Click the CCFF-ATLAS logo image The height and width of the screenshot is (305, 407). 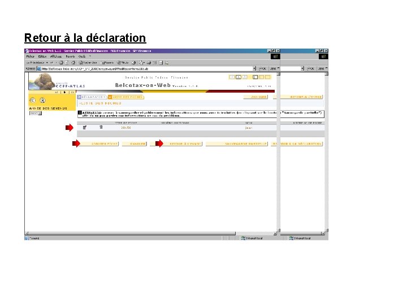click(57, 82)
